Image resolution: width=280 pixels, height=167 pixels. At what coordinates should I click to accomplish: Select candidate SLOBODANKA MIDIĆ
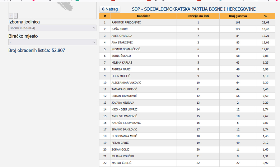point(124,136)
